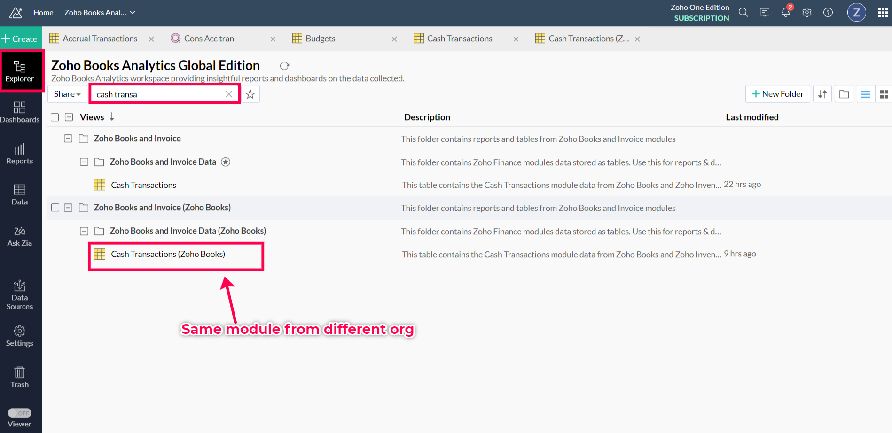Image resolution: width=892 pixels, height=433 pixels.
Task: Click the '22 hrs ago' modified time
Action: 742,184
